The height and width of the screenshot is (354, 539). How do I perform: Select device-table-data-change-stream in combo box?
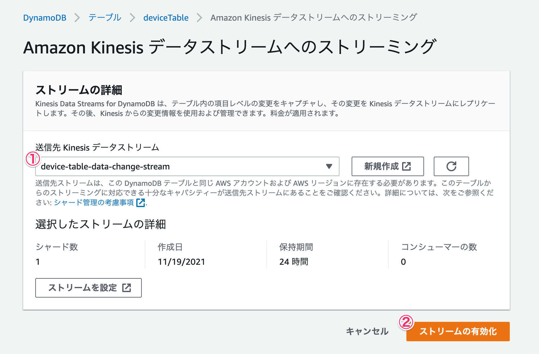pos(105,166)
